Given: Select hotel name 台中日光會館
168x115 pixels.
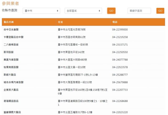Looking at the screenshot, I should [x=11, y=30].
